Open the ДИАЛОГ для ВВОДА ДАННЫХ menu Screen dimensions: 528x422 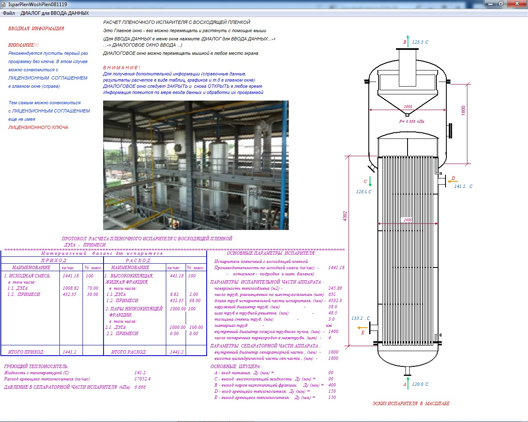(x=54, y=13)
